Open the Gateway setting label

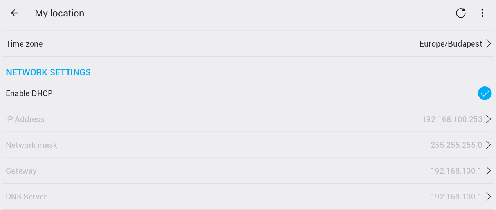point(22,171)
